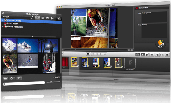171x103 pixels.
Task: Select the red sled riders in snow thumbnail
Action: [x=49, y=63]
